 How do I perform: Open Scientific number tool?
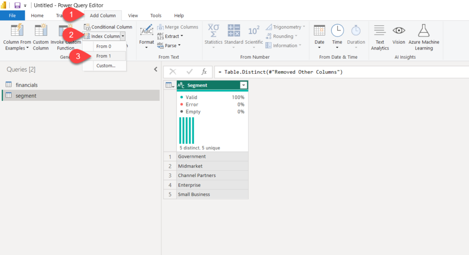tap(254, 36)
